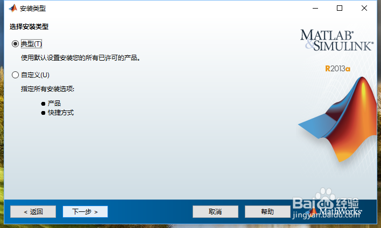Maximize the 安装类型 window

pyautogui.click(x=340, y=8)
